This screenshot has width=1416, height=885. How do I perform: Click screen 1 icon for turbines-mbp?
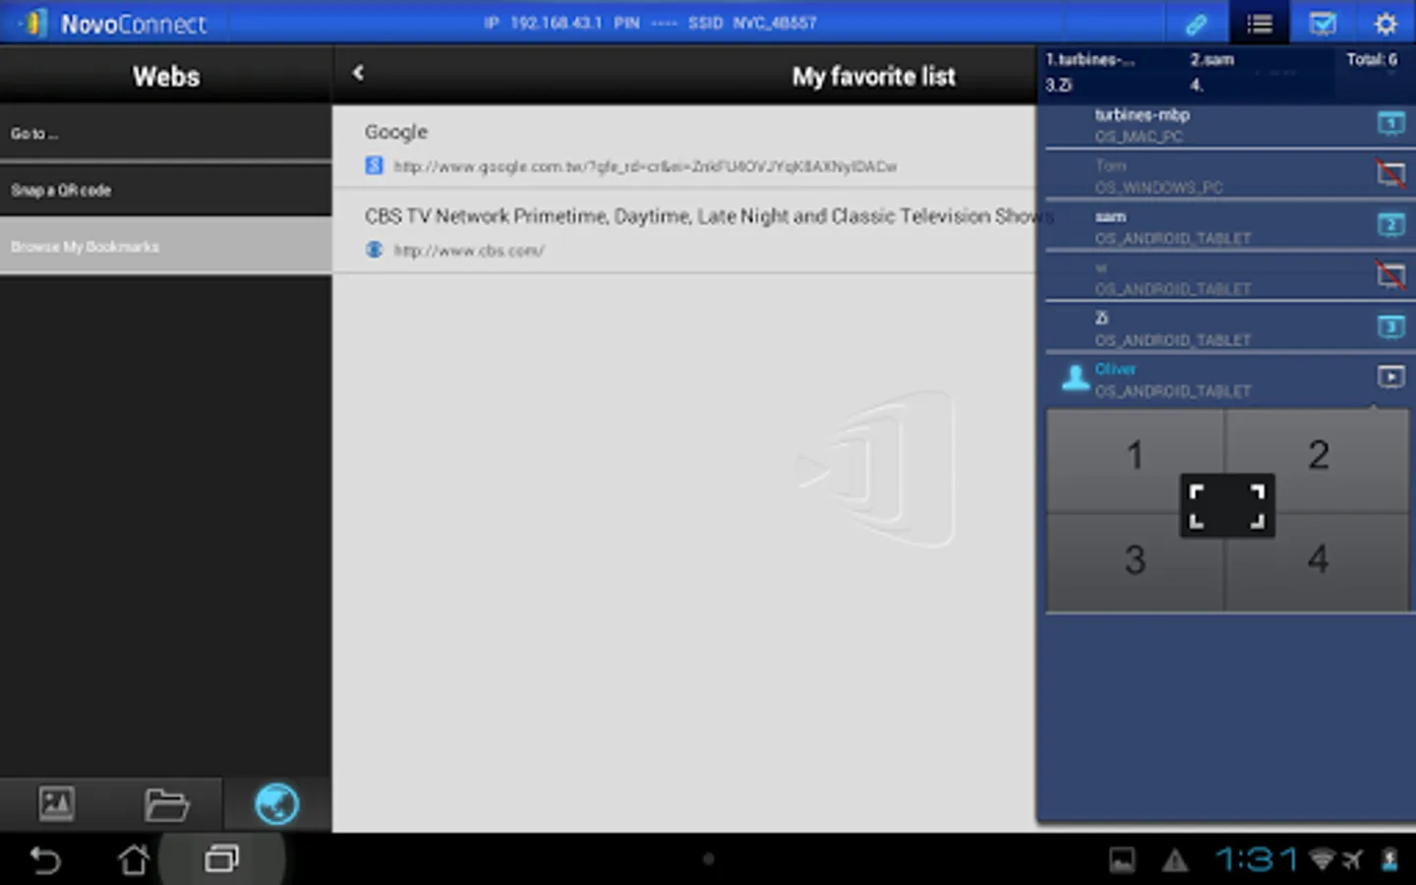pos(1390,124)
